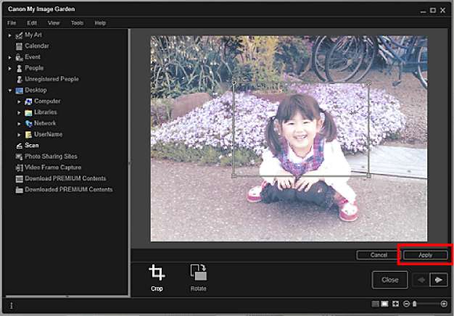Open the Calendar view in sidebar
This screenshot has height=316, width=454.
click(x=36, y=46)
